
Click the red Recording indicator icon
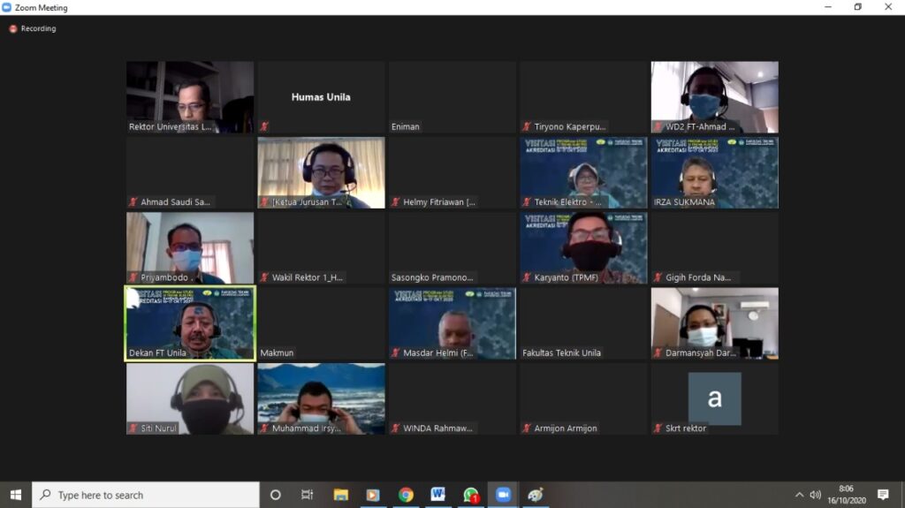click(x=13, y=28)
